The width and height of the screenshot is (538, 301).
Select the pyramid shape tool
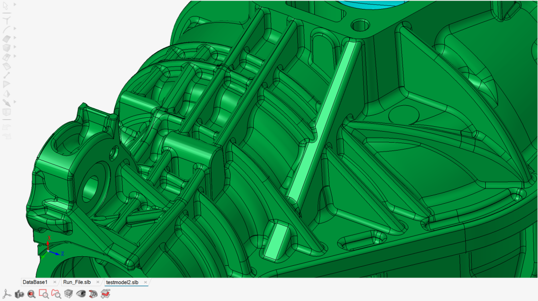(6, 94)
